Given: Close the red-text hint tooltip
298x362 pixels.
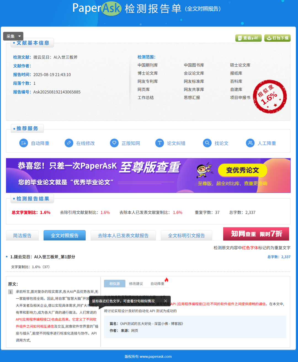Looking at the screenshot, I should pos(166,301).
